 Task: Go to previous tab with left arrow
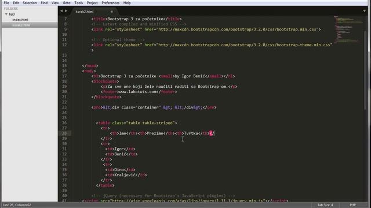61,11
